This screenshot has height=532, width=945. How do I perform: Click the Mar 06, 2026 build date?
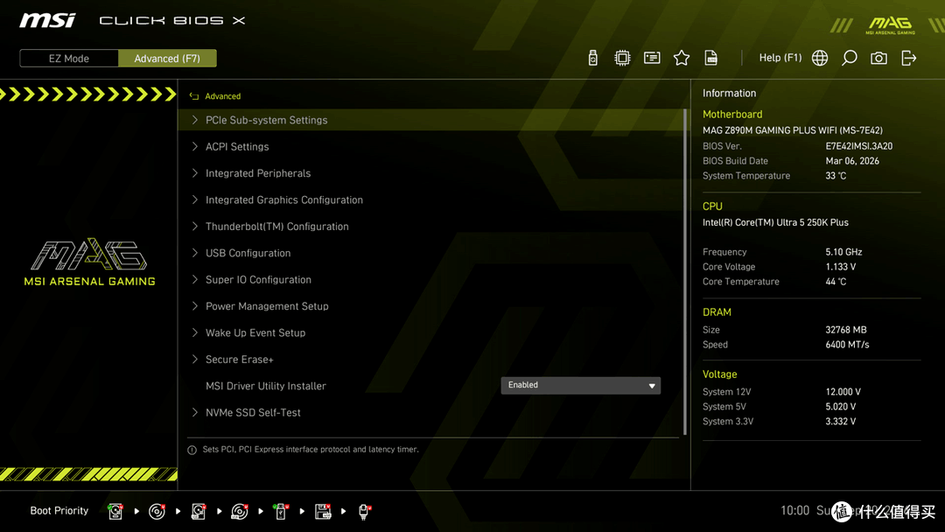[x=852, y=161]
